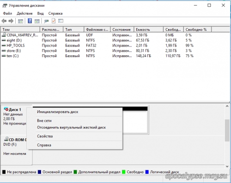Screen dimensions: 231x183
Task: Toggle the console tree pane icon
Action: click(20, 21)
